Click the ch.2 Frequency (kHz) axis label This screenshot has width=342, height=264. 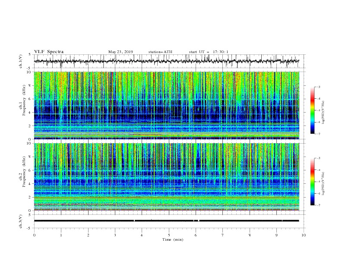22,171
